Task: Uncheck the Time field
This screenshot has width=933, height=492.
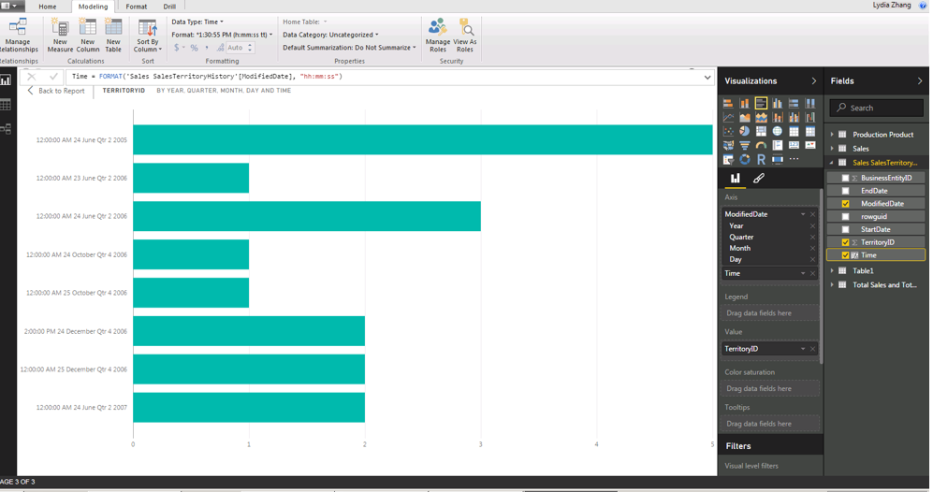Action: coord(845,255)
